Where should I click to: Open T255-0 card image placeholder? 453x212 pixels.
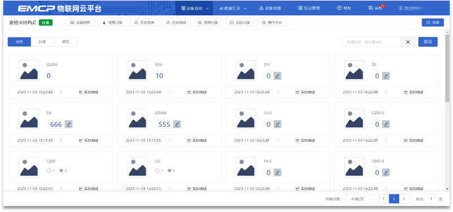click(x=355, y=167)
